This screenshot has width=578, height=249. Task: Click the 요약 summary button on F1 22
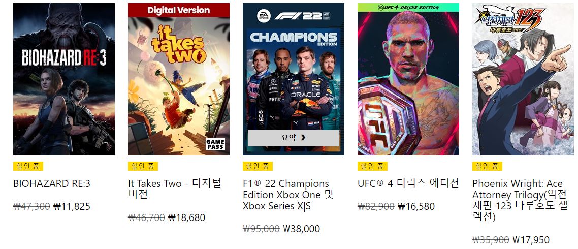(x=294, y=138)
